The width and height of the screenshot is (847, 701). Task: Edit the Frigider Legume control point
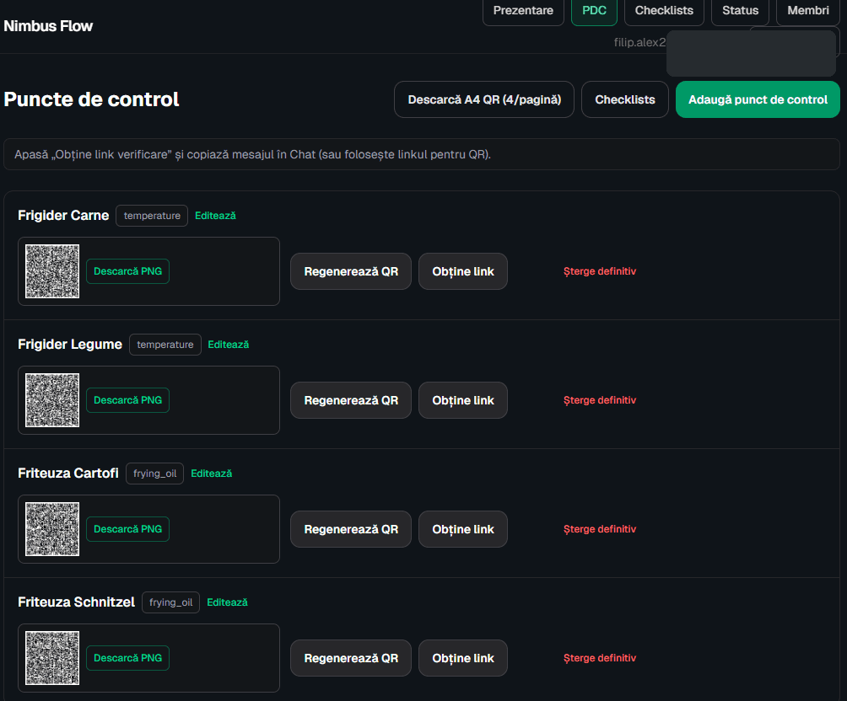pyautogui.click(x=229, y=345)
